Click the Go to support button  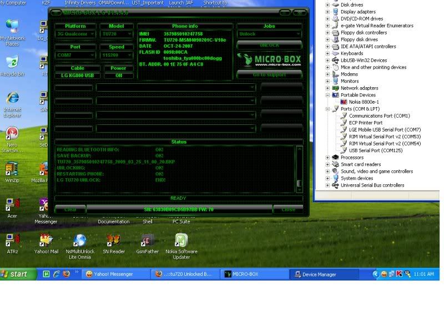269,75
